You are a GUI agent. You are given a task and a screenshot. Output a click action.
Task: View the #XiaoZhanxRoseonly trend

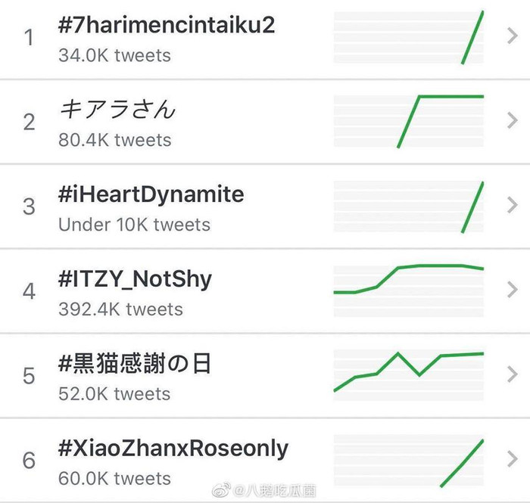[173, 449]
